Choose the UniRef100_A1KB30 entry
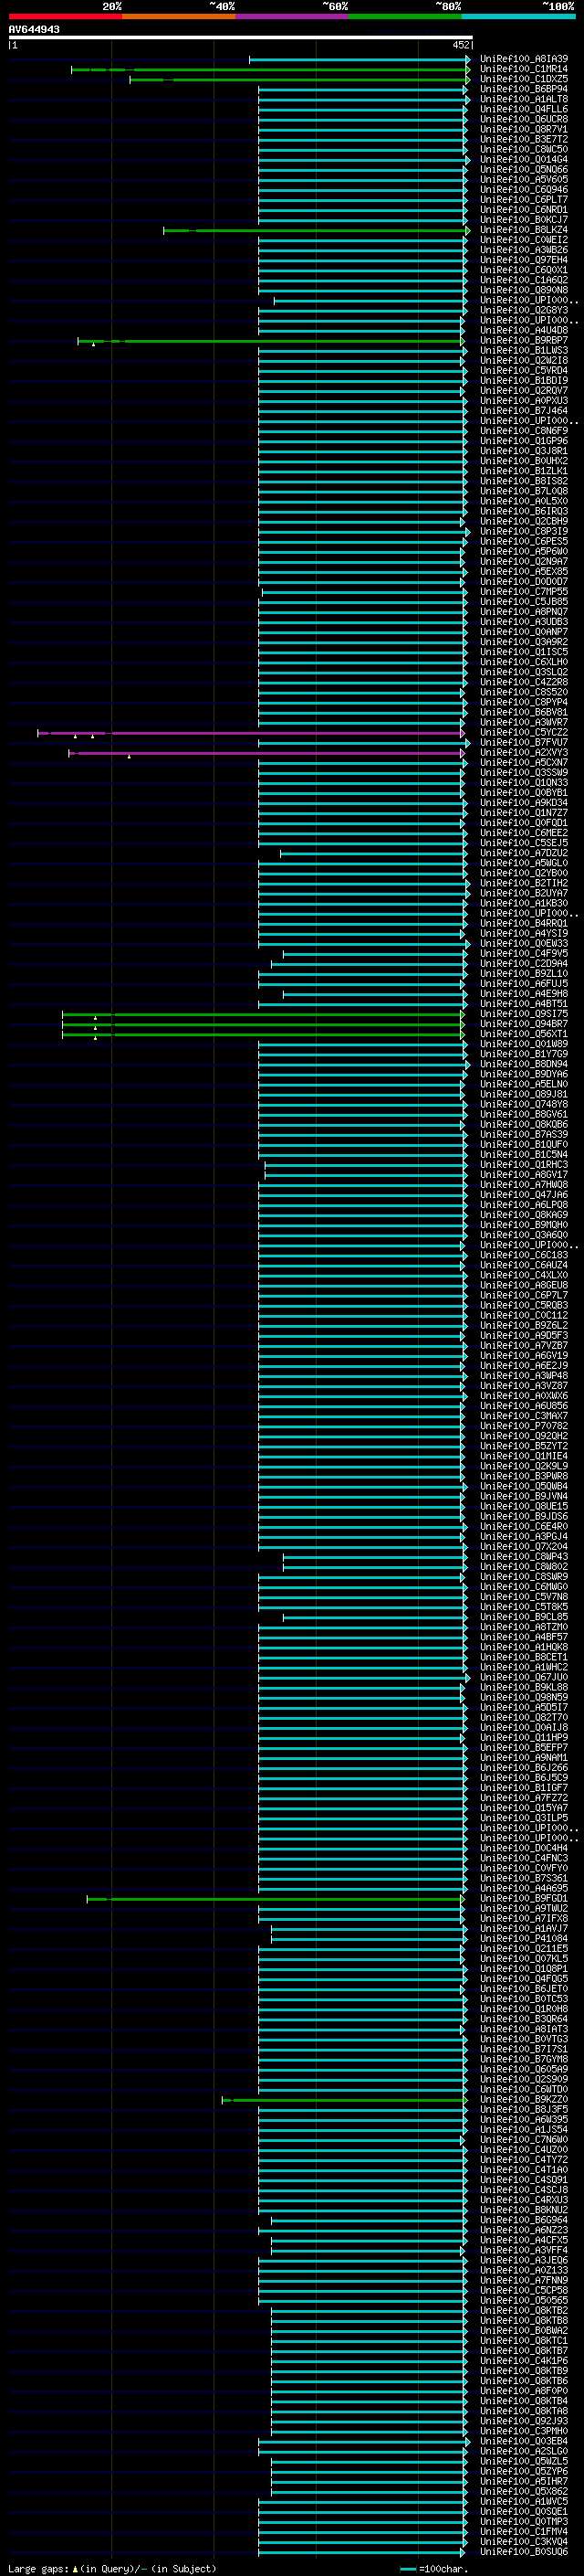Viewport: 584px width, 2576px height. point(523,904)
